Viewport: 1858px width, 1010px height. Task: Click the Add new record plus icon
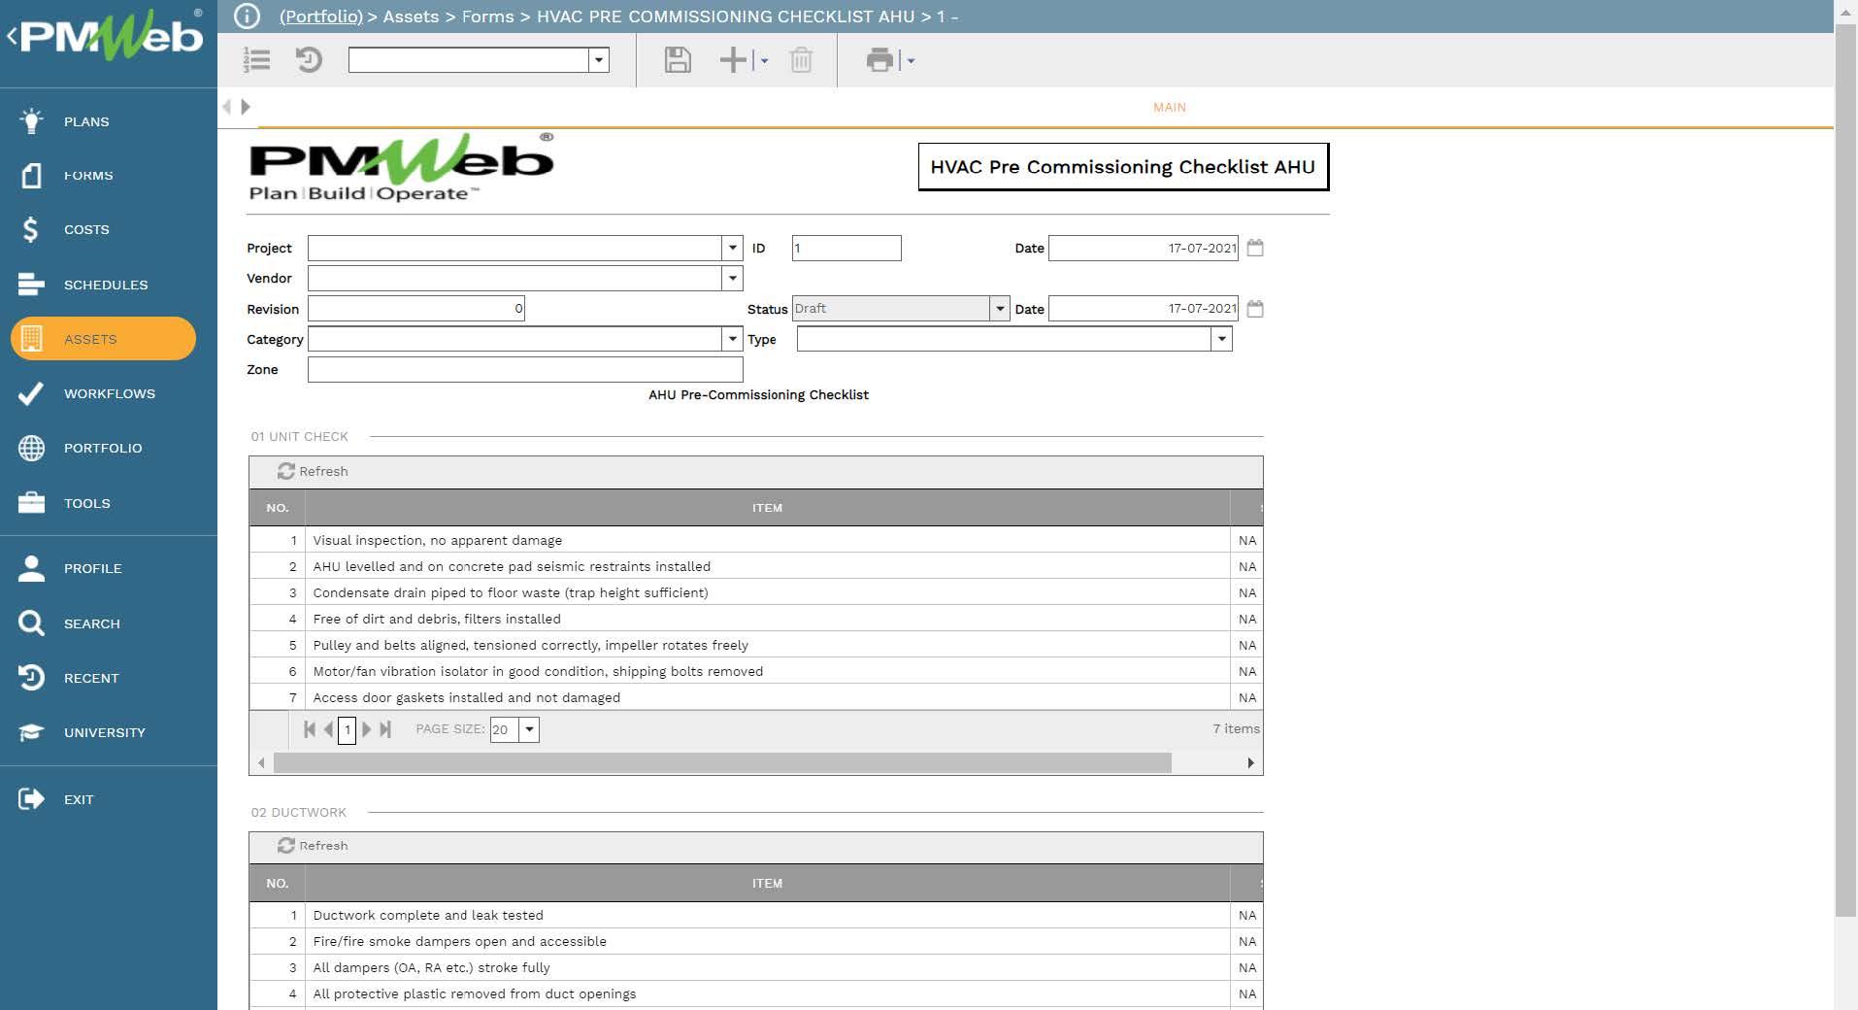pos(733,60)
